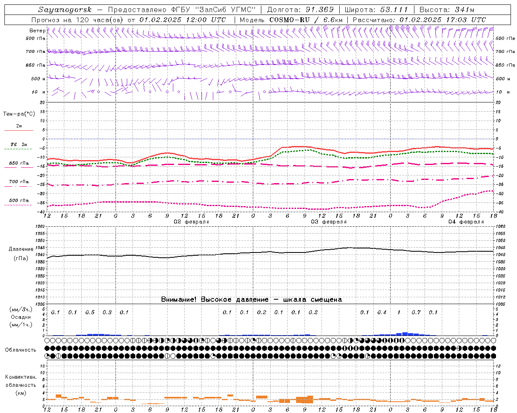Click 'Прогноз на 120 часа(ов)' forecast header

pos(78,20)
